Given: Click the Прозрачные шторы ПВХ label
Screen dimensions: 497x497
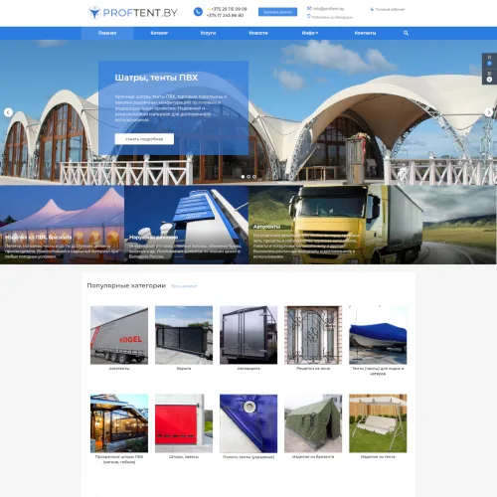Looking at the screenshot, I should (119, 459).
